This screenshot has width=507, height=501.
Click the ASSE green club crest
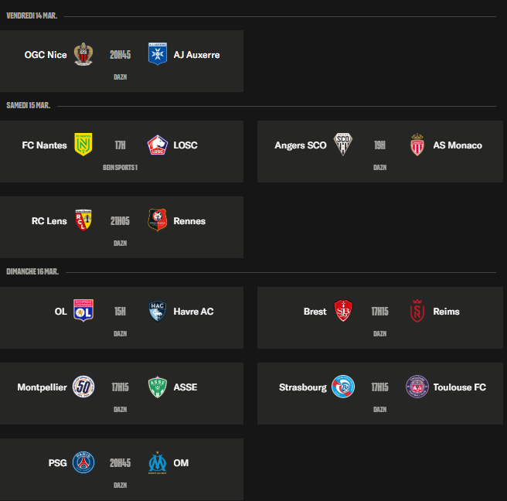pyautogui.click(x=158, y=387)
